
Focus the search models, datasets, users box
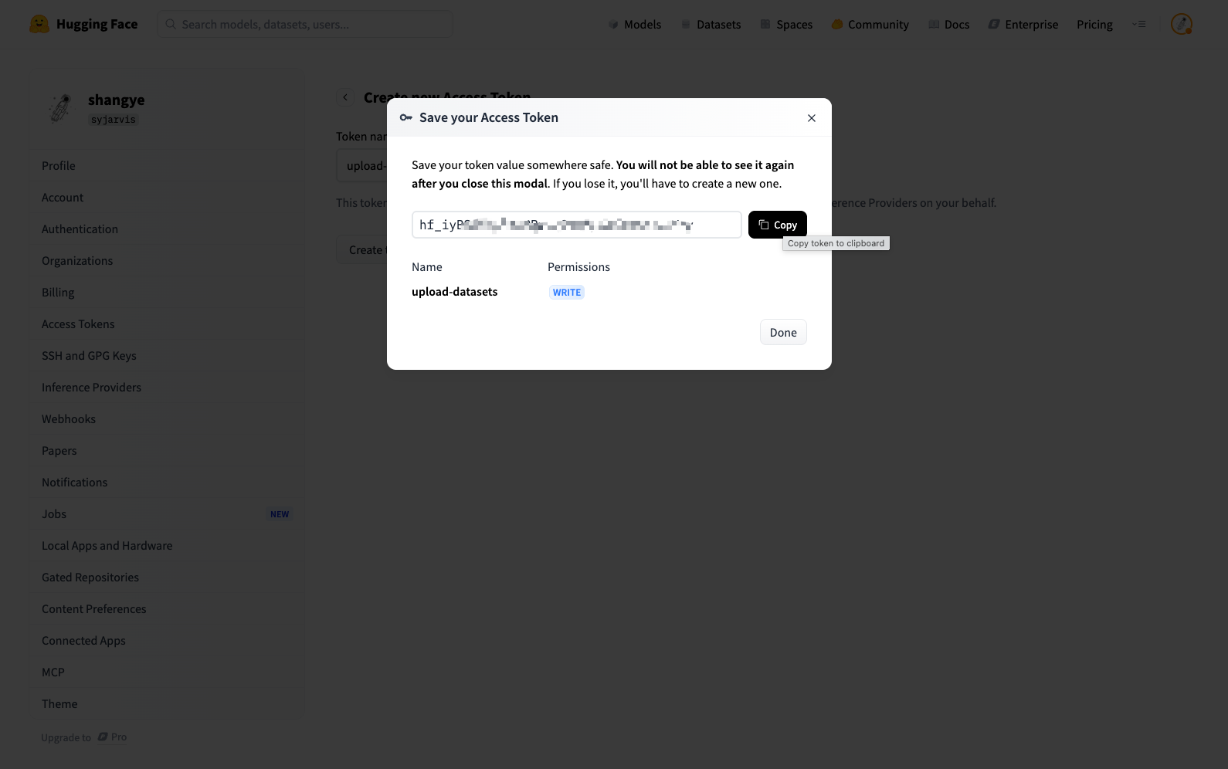(x=305, y=24)
